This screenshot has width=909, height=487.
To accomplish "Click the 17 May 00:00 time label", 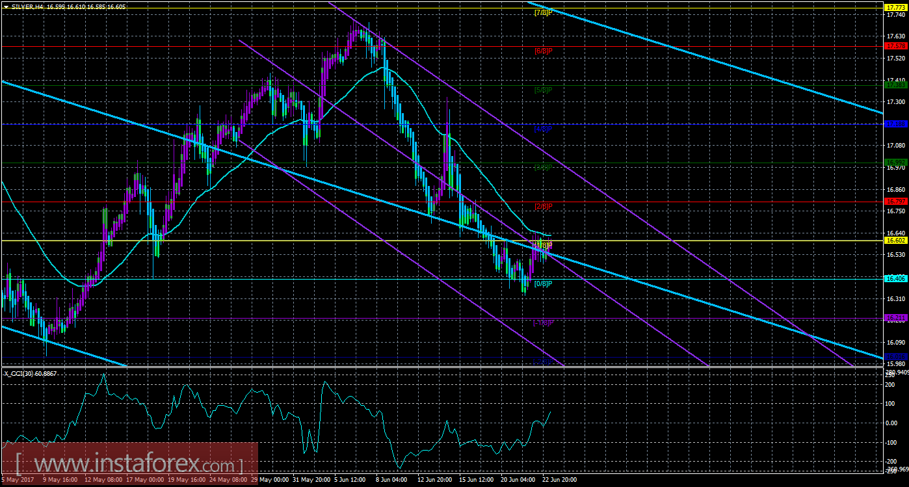I will coord(145,480).
